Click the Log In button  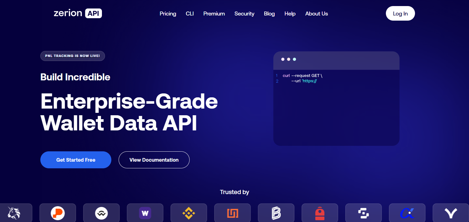point(400,14)
